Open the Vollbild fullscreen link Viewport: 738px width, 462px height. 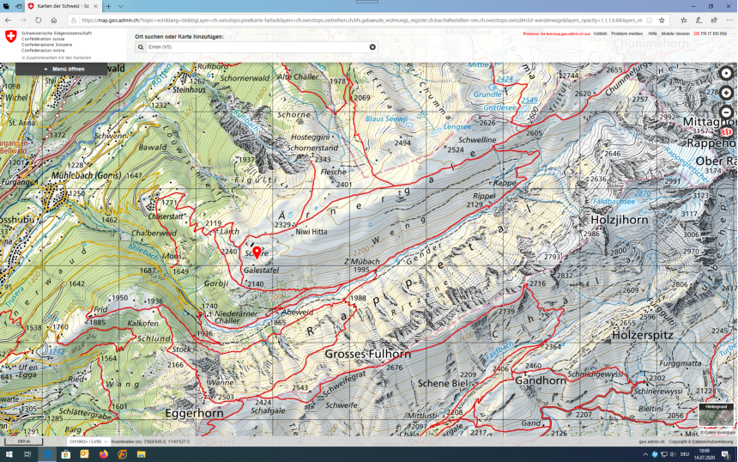point(600,33)
